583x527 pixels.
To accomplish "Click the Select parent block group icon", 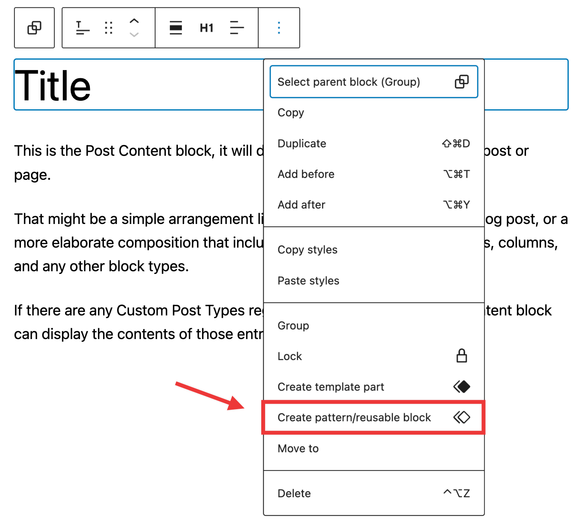I will [462, 82].
